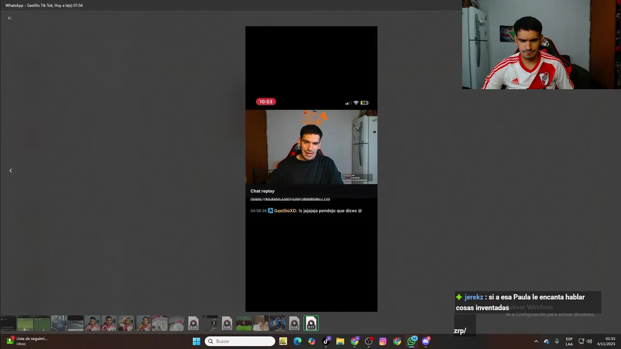Open OneDrive cloud tray icon

(x=546, y=341)
